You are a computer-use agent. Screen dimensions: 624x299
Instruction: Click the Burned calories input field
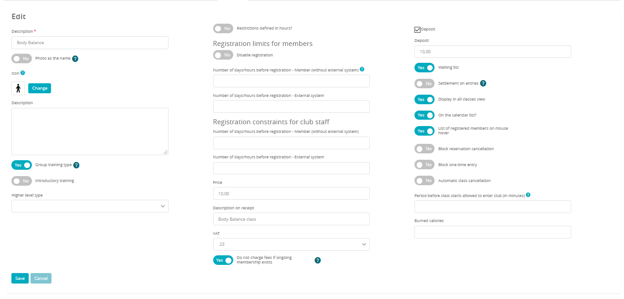[x=493, y=232]
